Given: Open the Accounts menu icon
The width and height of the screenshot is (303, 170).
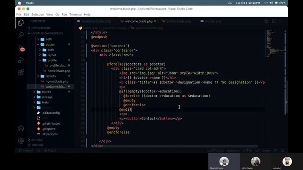Looking at the screenshot, I should (21, 128).
